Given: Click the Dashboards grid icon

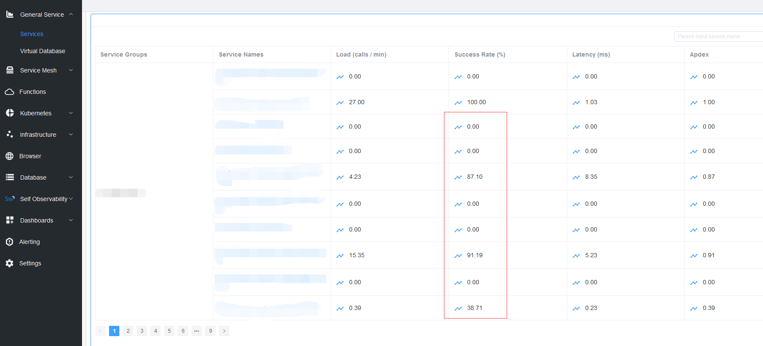Looking at the screenshot, I should tap(10, 220).
